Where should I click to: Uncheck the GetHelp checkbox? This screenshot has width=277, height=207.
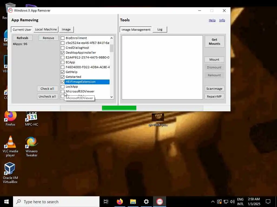62,72
